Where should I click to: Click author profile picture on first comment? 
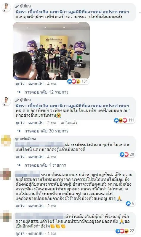pyautogui.click(x=6, y=8)
